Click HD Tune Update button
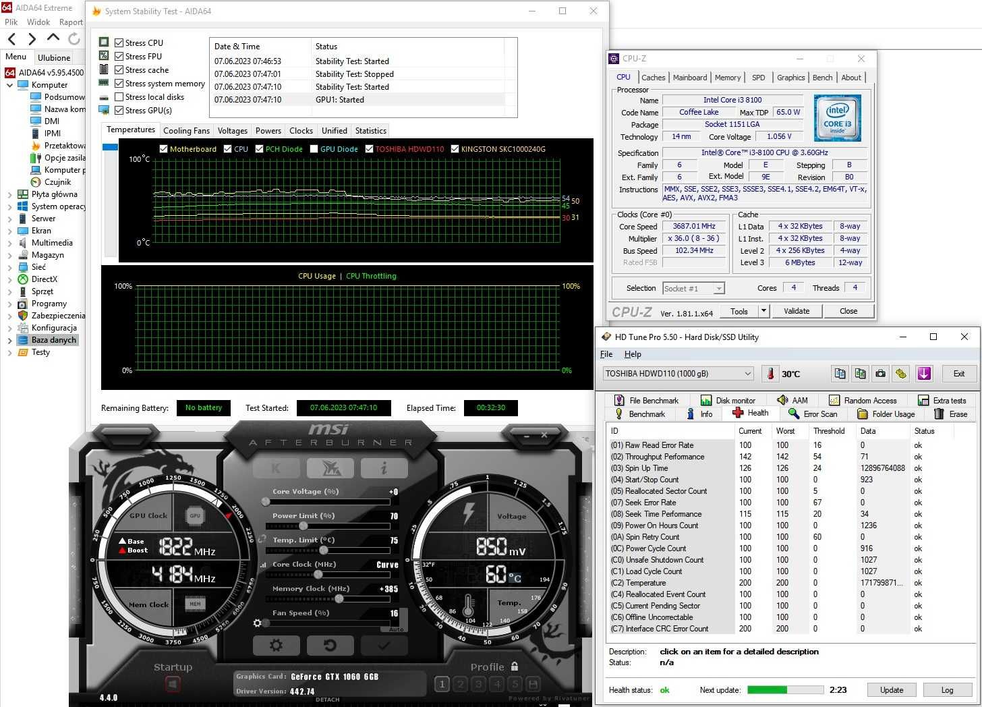 [x=891, y=690]
